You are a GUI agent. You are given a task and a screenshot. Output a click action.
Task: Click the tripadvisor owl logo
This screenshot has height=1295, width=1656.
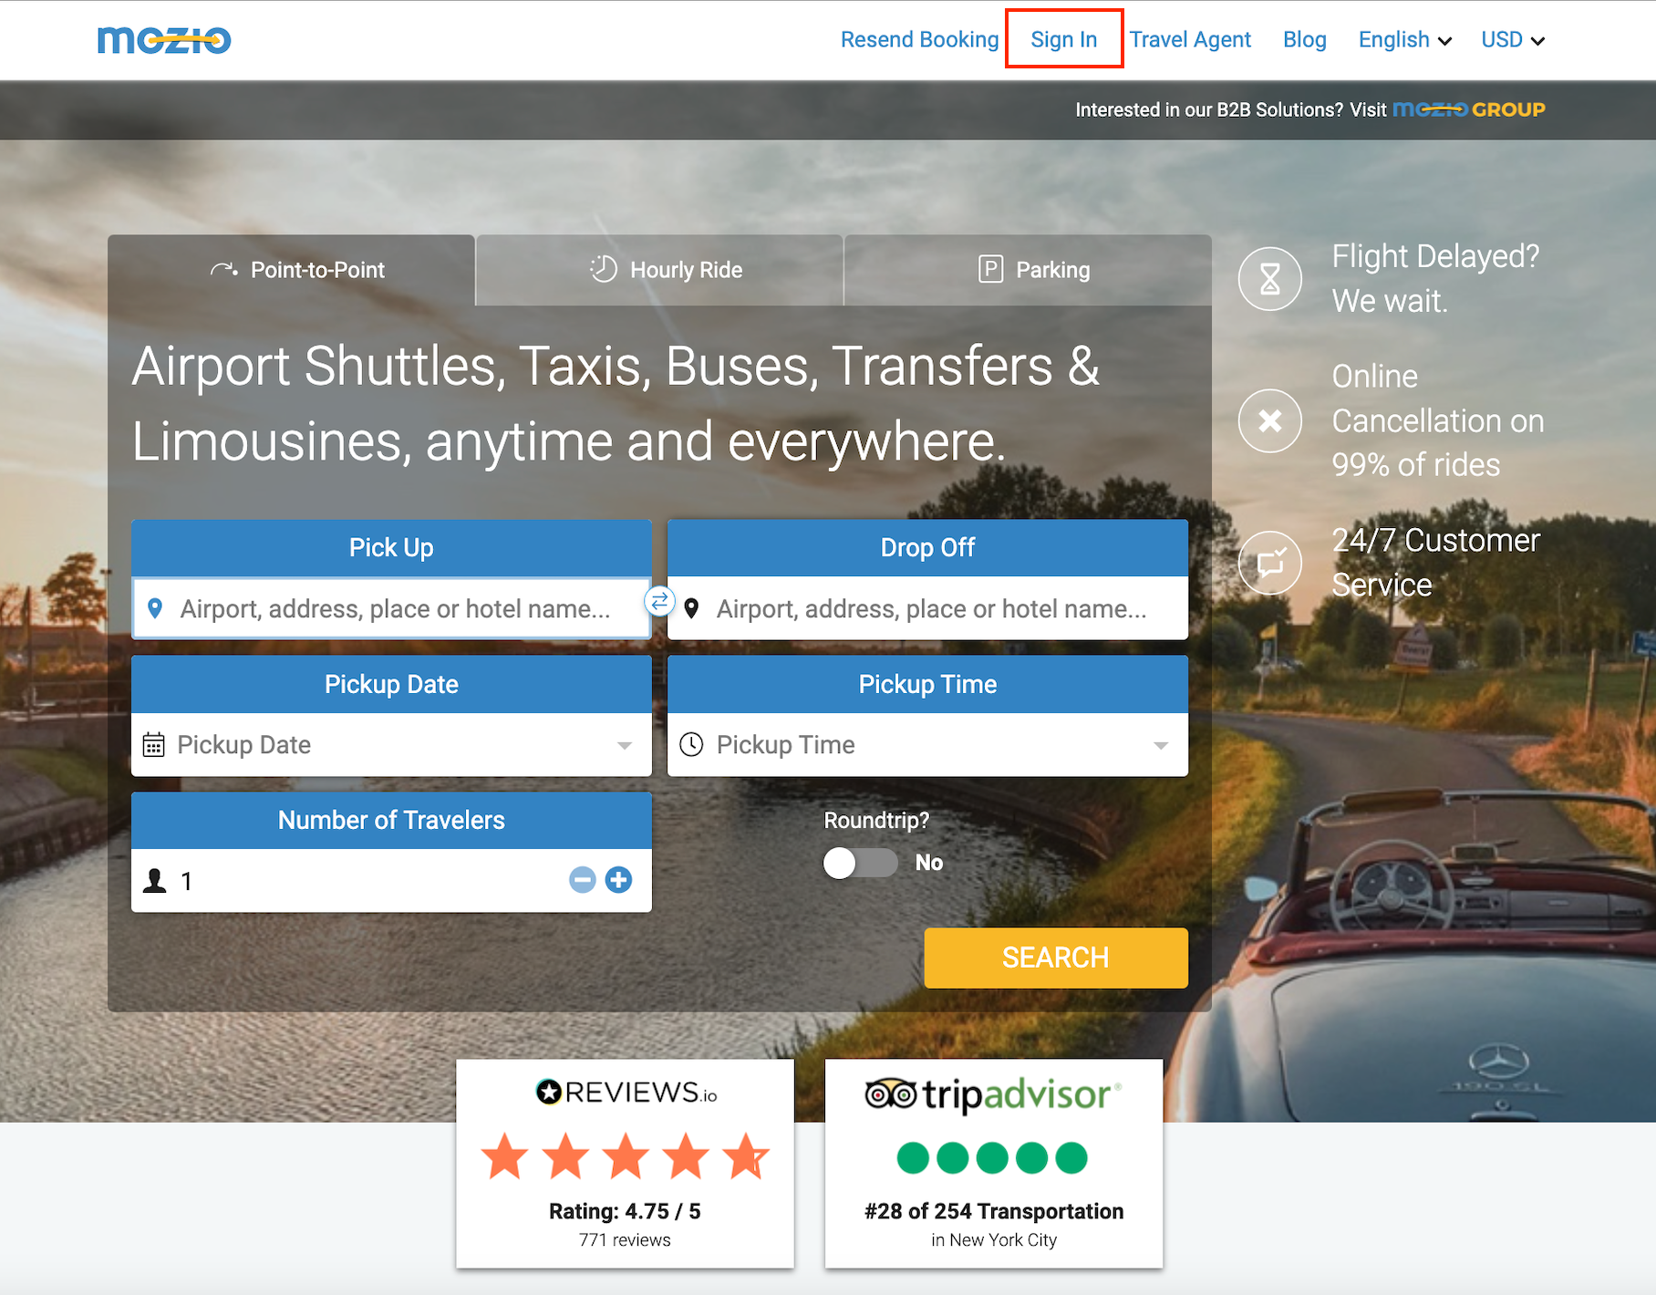[x=994, y=1093]
